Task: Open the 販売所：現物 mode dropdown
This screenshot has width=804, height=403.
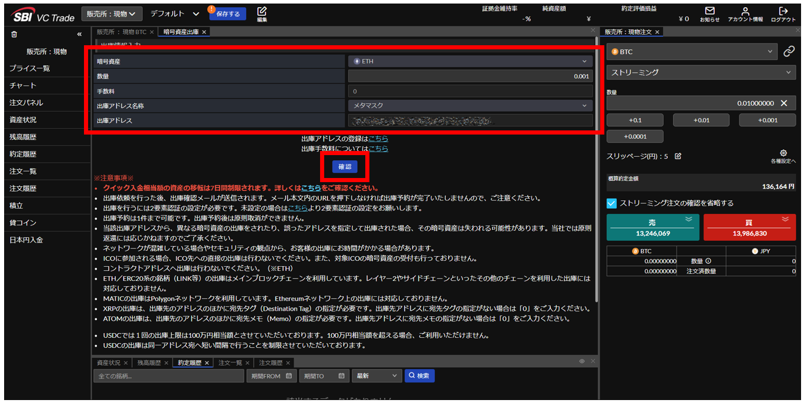Action: (x=113, y=14)
